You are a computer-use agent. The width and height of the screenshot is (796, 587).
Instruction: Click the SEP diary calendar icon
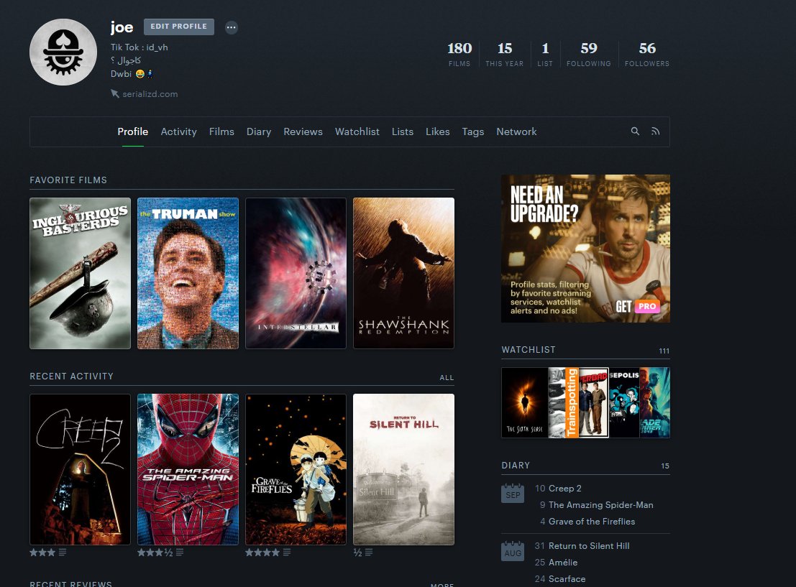[513, 493]
